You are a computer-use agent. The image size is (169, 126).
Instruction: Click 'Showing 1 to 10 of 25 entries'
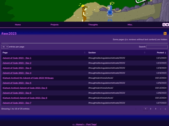pos(15,109)
